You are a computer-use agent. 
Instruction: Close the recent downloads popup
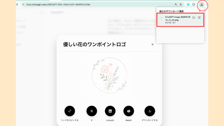click(x=200, y=11)
